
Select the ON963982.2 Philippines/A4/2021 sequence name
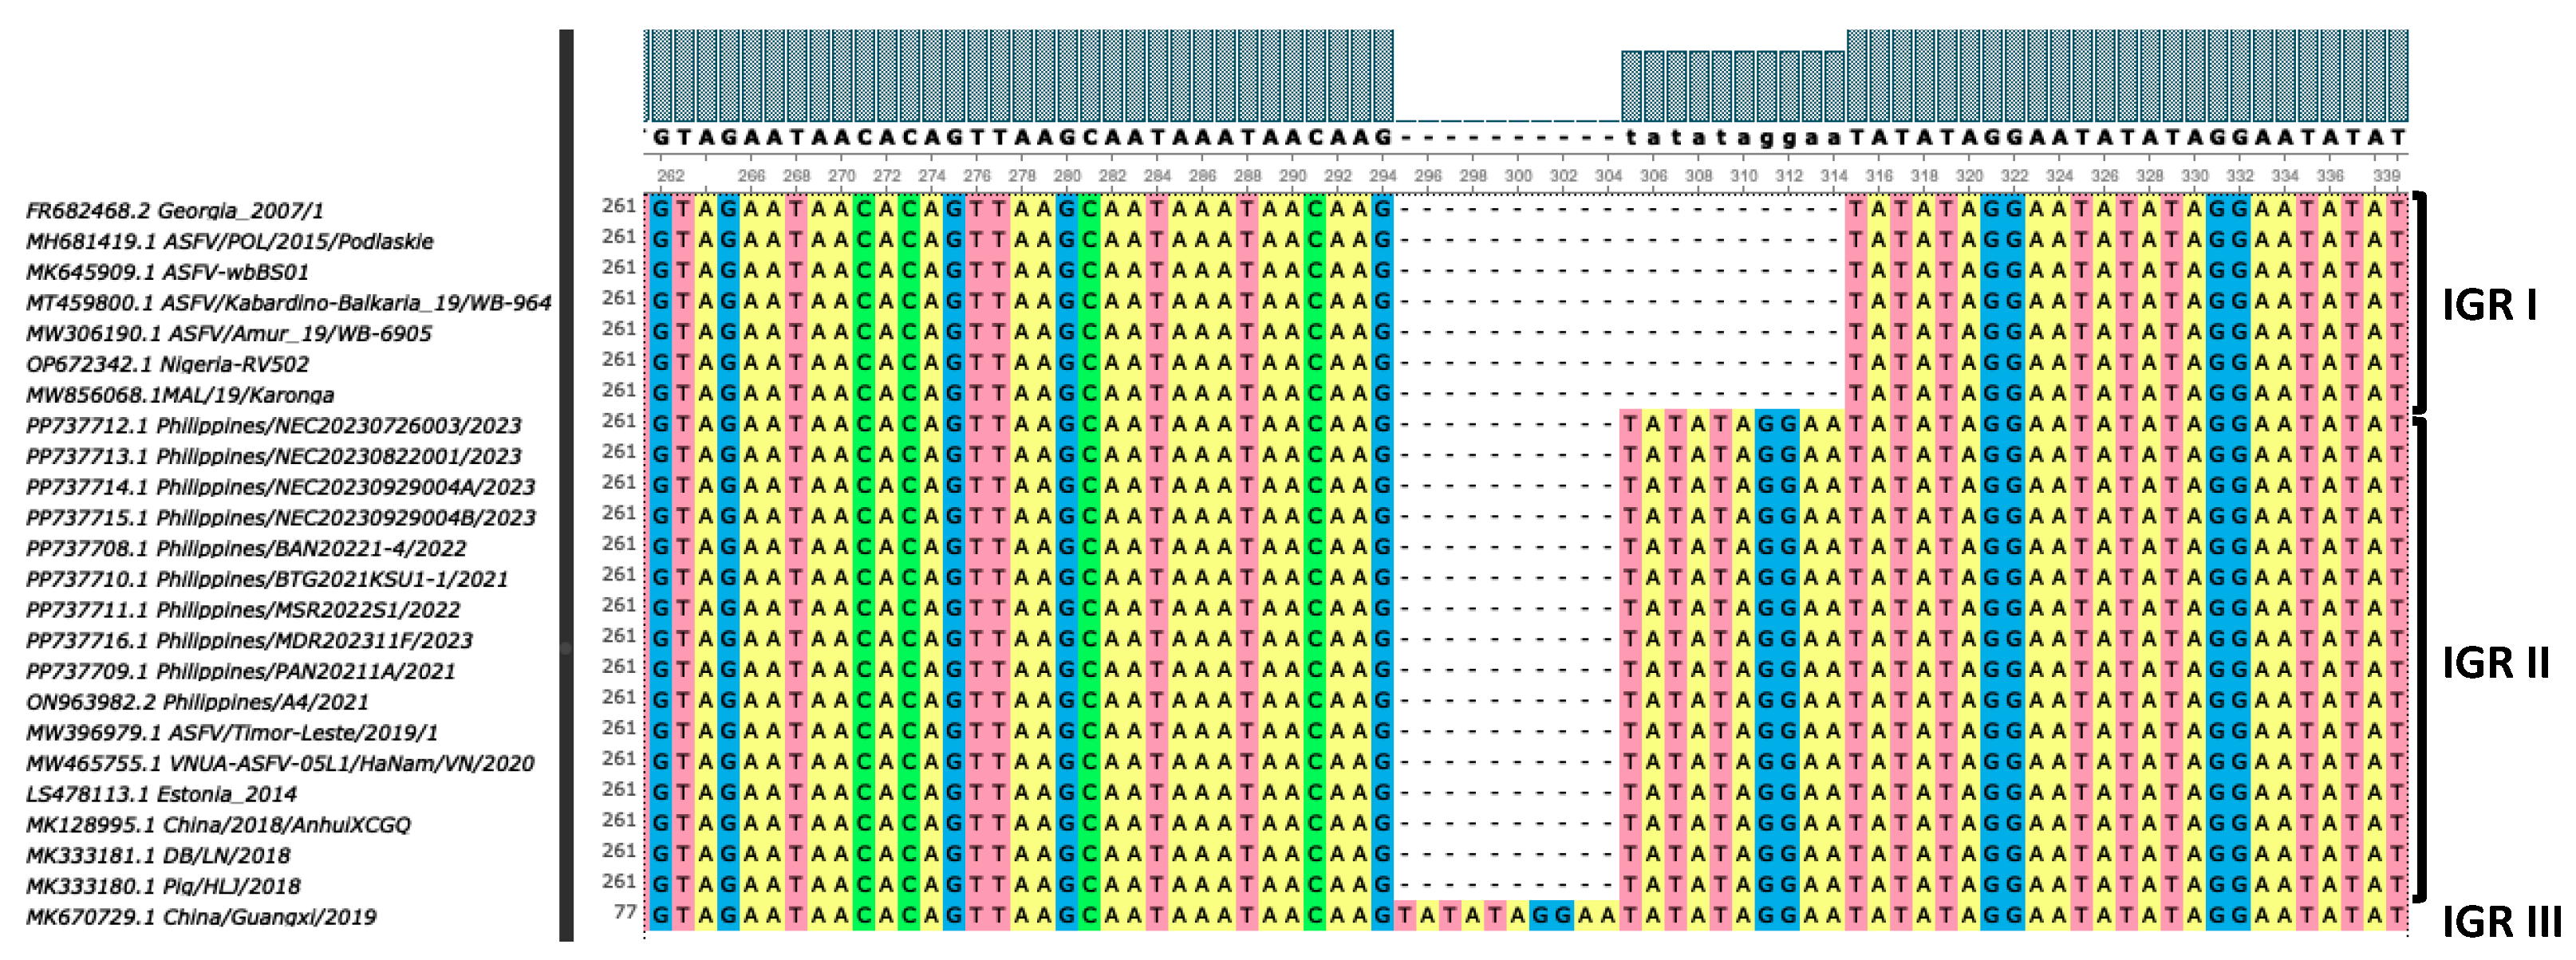click(197, 703)
